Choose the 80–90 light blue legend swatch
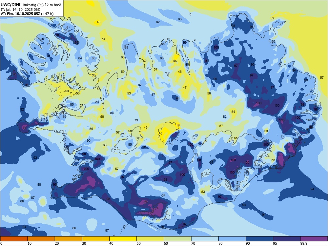The width and height of the screenshot is (328, 246). [x=232, y=239]
